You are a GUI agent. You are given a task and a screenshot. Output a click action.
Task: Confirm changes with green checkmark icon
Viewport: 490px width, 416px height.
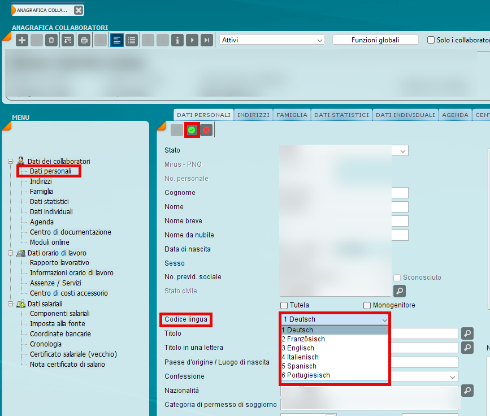tap(192, 130)
